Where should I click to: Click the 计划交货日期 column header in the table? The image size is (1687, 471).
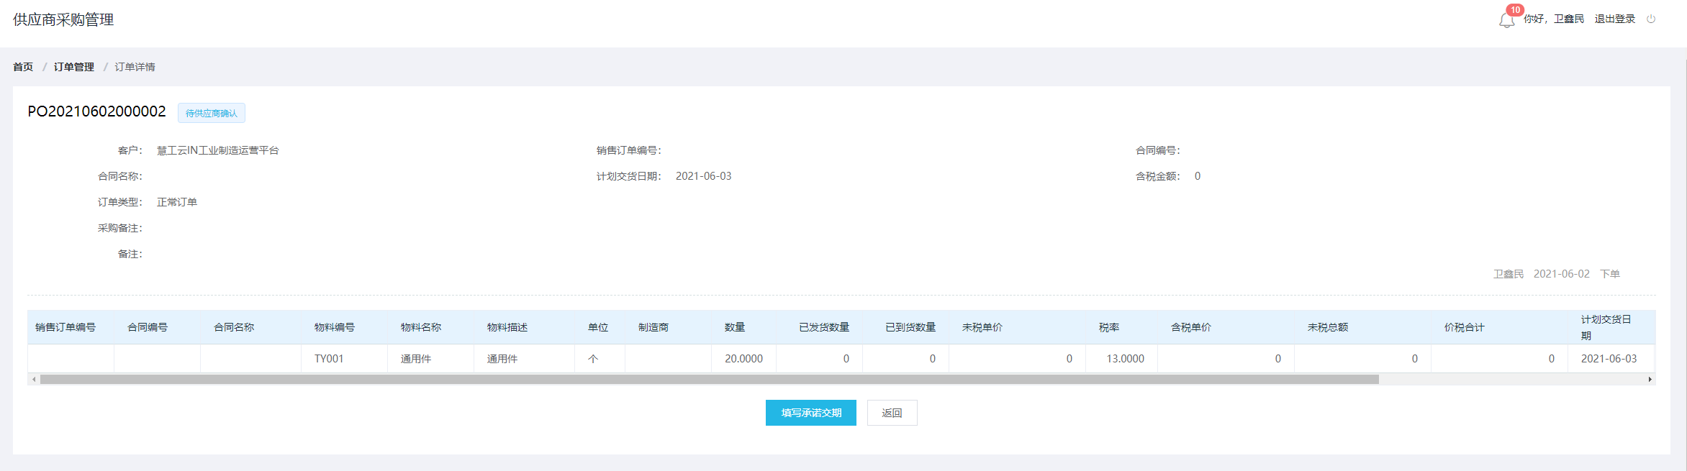pyautogui.click(x=1606, y=327)
